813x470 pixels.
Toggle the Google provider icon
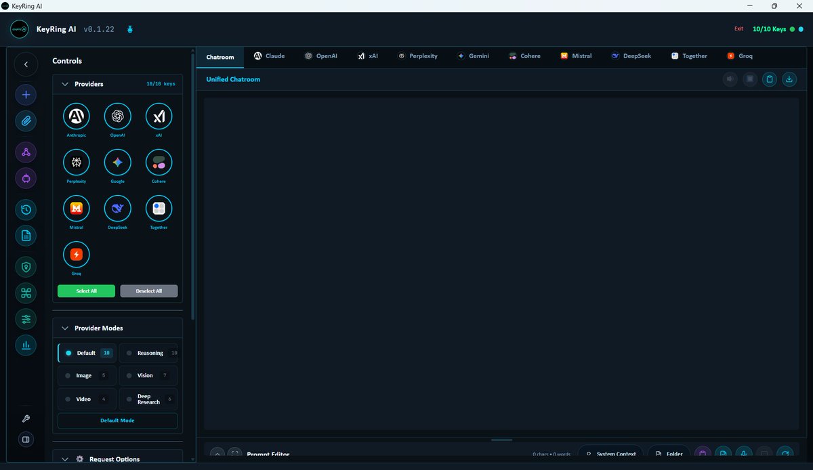[x=118, y=163]
